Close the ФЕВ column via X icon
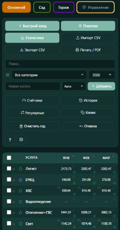The height and width of the screenshot is (230, 120). (x=93, y=156)
